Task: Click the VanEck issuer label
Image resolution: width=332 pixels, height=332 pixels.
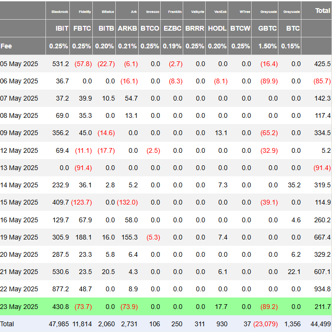Action: click(x=221, y=11)
